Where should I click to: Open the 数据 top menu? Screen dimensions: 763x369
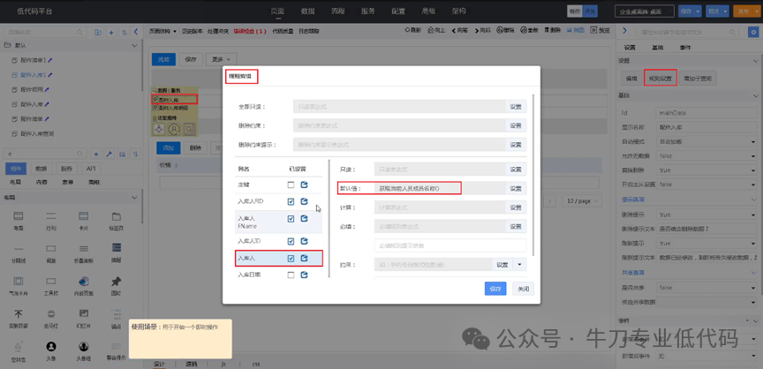pos(307,11)
